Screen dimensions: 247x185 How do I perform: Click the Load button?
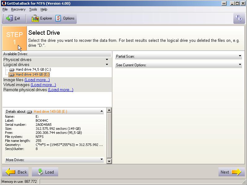(45, 172)
